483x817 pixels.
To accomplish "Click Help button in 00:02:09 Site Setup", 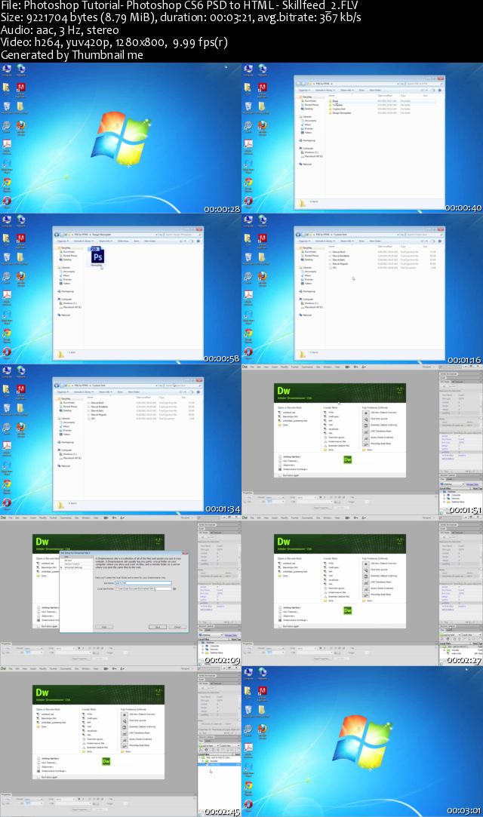I will point(103,627).
